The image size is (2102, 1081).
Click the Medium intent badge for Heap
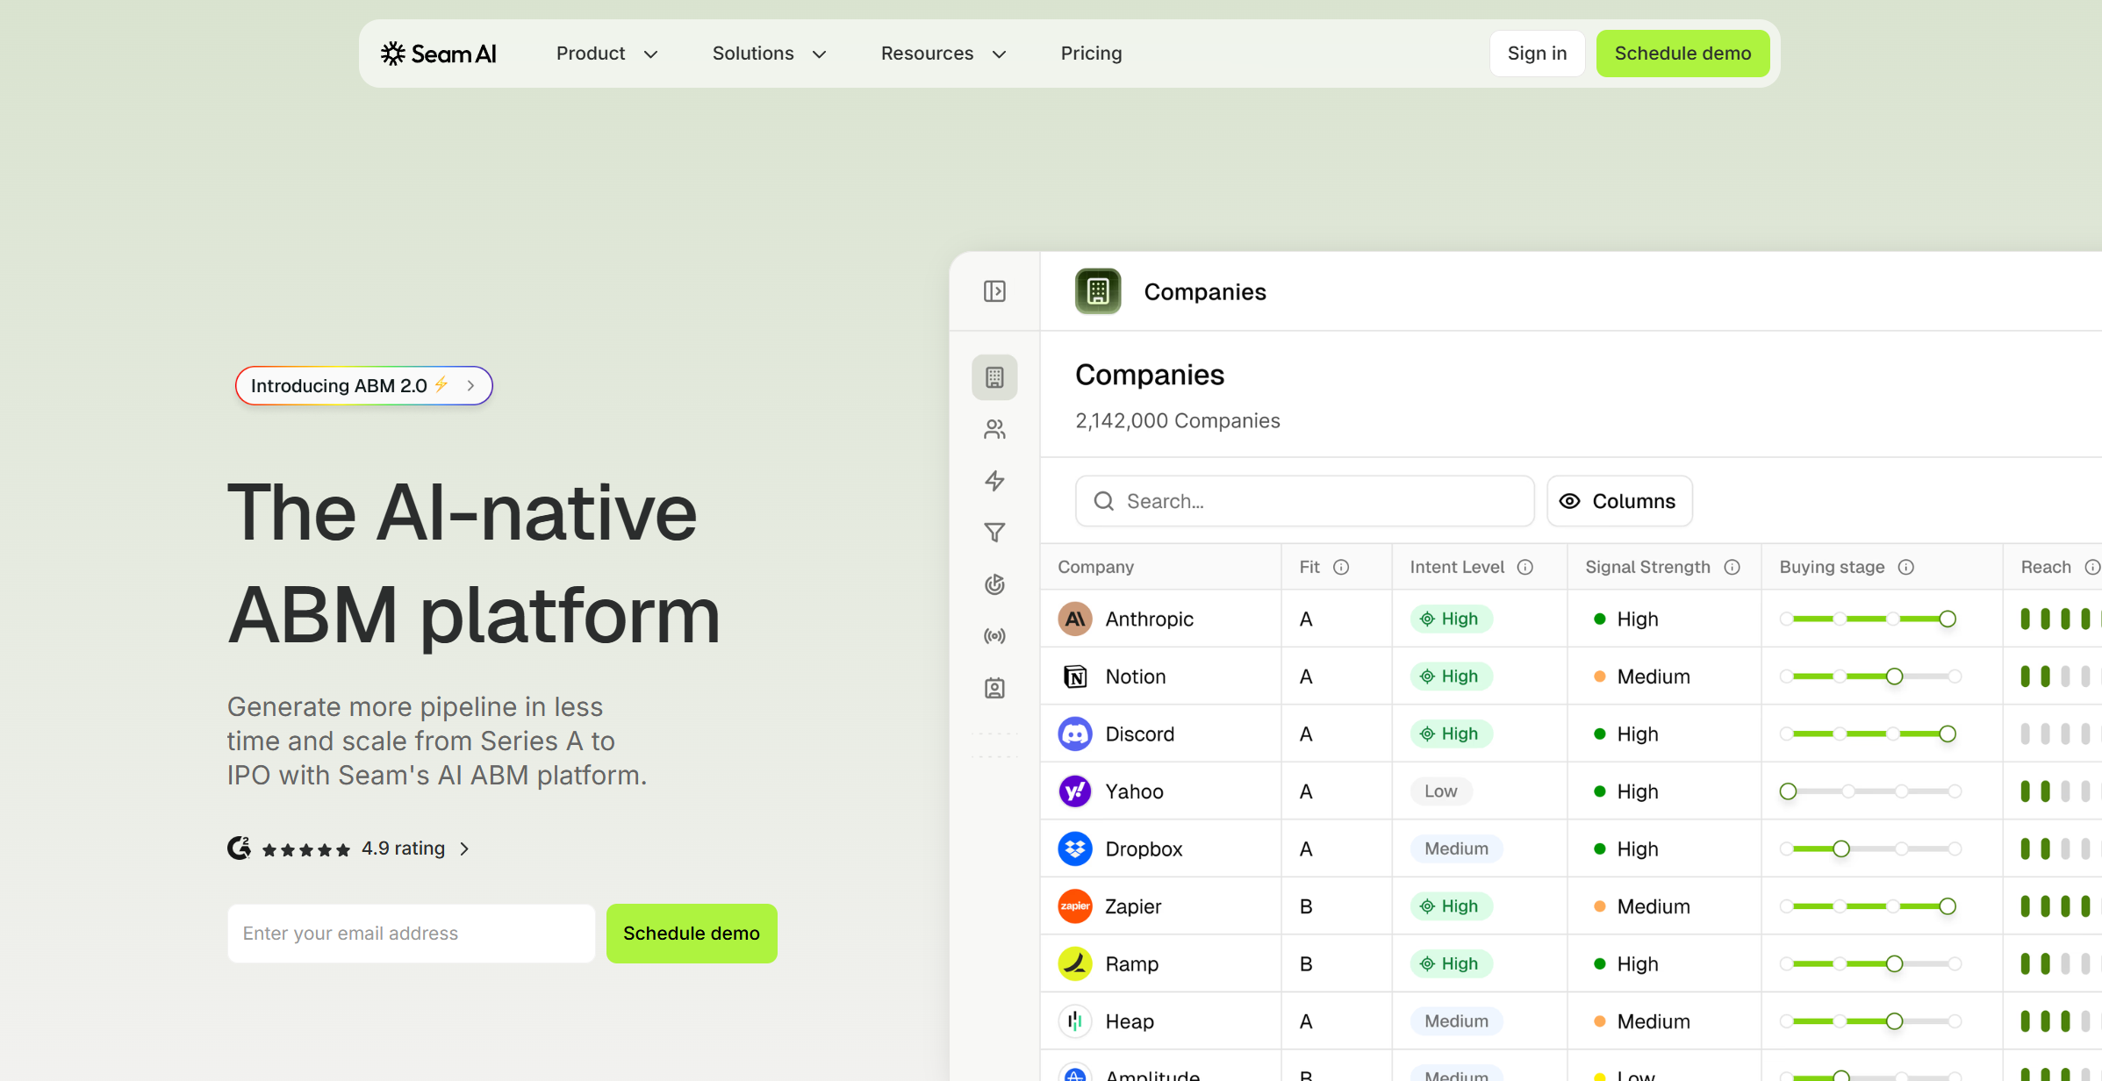(1456, 1021)
